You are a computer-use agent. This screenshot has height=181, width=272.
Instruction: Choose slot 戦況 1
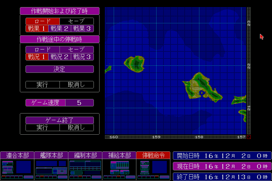37,57
